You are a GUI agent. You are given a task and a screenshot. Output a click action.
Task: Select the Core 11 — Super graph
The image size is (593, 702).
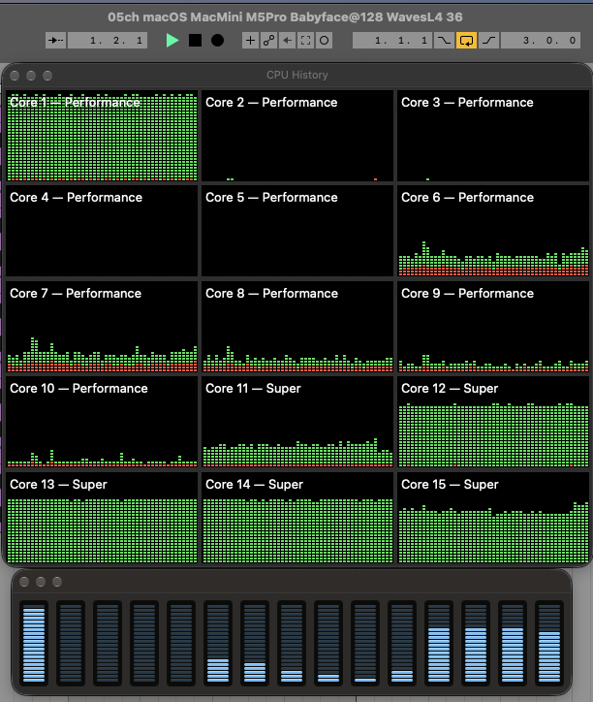click(x=297, y=423)
